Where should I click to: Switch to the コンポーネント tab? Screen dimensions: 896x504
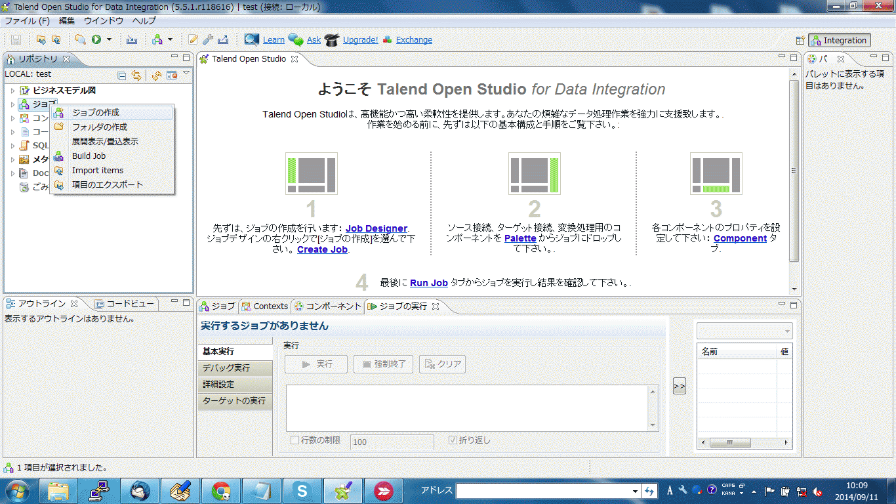[327, 306]
